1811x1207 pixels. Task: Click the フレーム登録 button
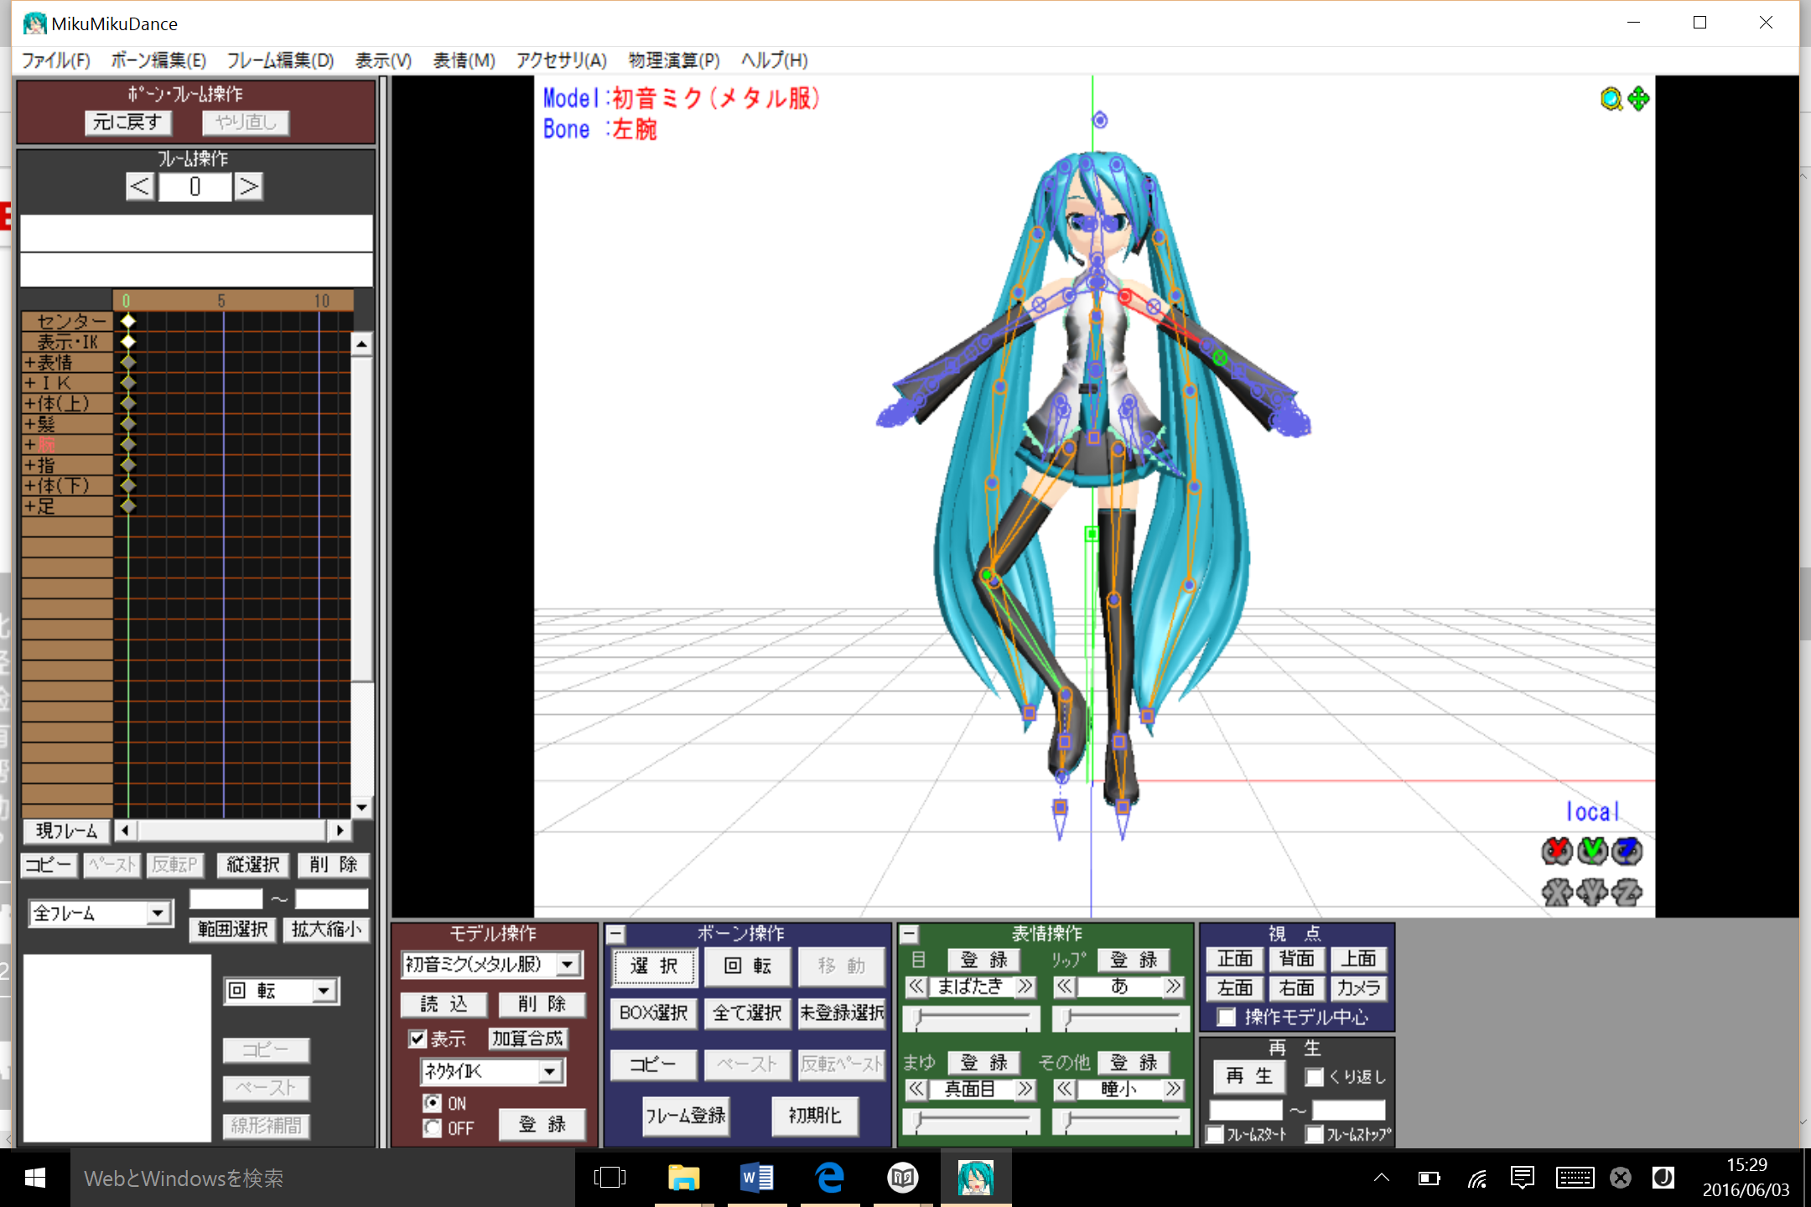tap(685, 1116)
